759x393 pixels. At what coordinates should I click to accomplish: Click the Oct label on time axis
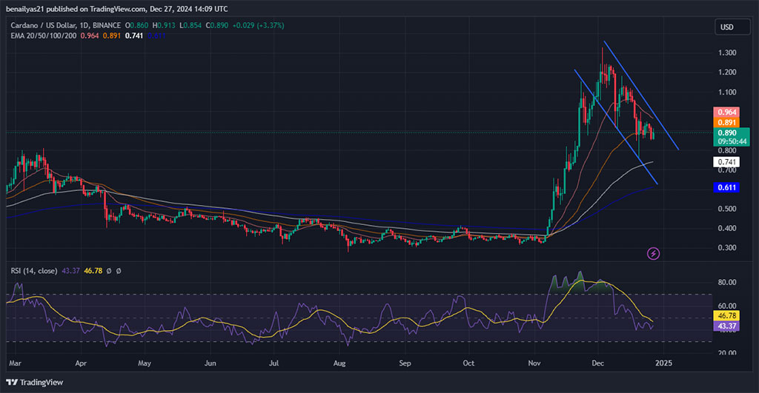coord(468,363)
